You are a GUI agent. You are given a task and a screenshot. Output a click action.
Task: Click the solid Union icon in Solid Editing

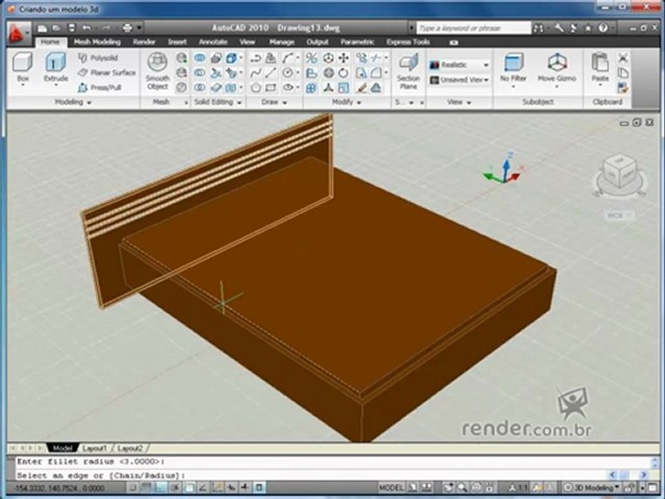(199, 58)
